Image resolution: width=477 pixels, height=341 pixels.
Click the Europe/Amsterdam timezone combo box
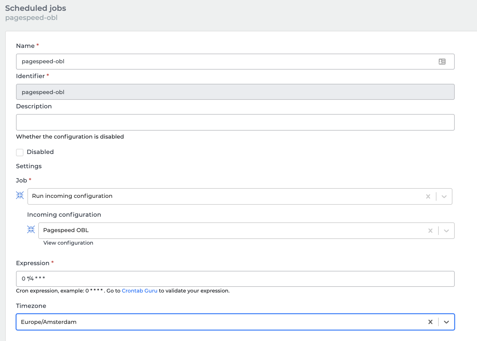235,322
